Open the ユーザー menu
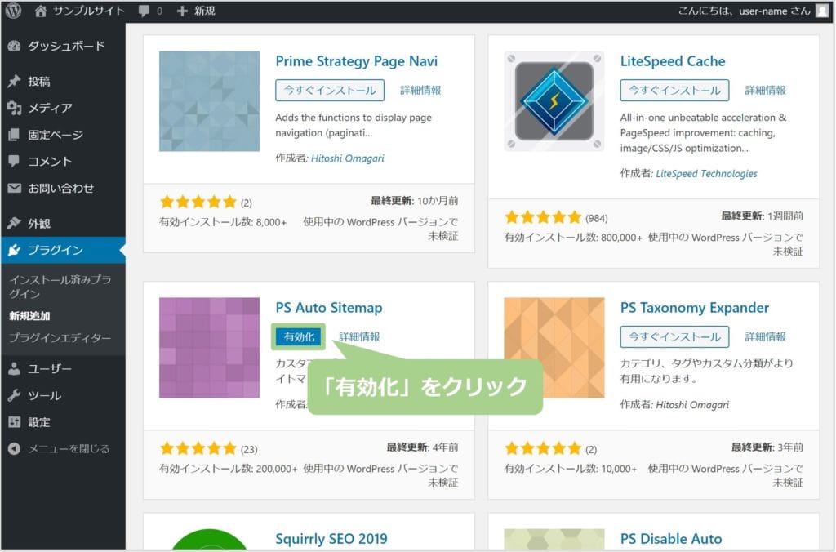The image size is (836, 552). point(63,368)
